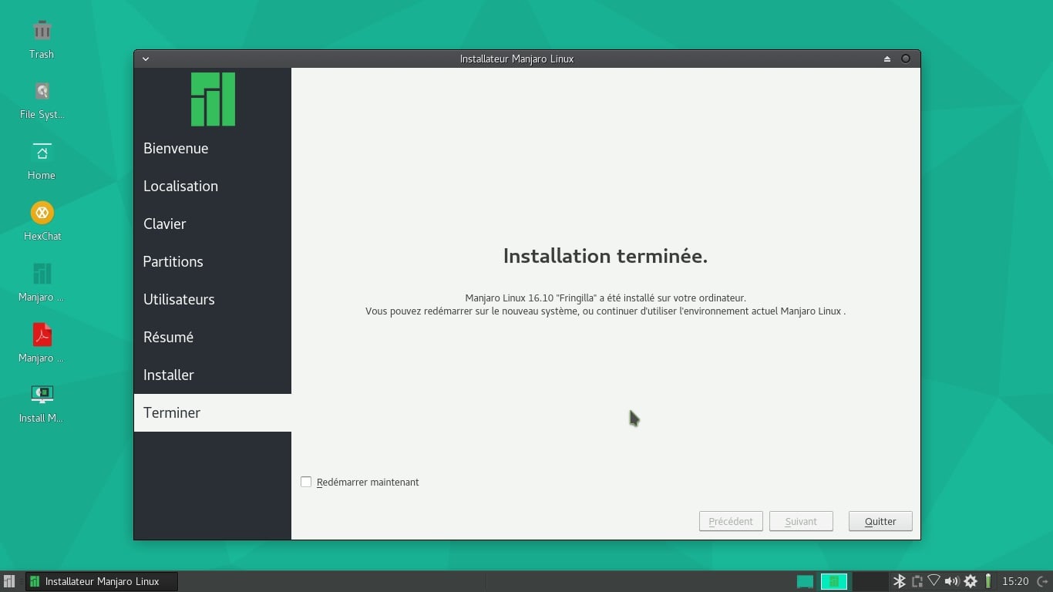The image size is (1053, 592).
Task: Click the battery indicator in tray
Action: pos(988,581)
